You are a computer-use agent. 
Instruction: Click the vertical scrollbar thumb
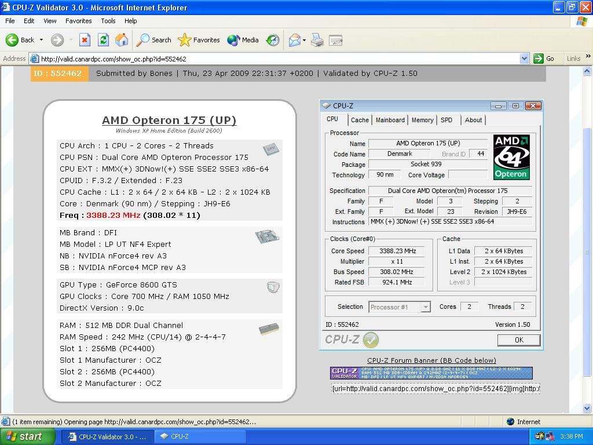(x=587, y=252)
